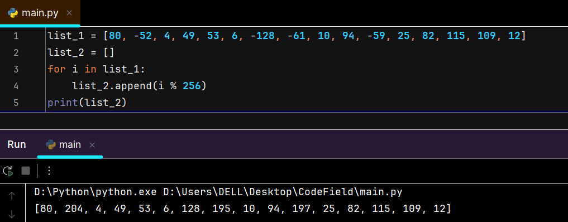Click line number 3 in the gutter
The width and height of the screenshot is (568, 222).
[16, 69]
